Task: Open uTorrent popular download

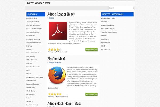Action: [104, 22]
